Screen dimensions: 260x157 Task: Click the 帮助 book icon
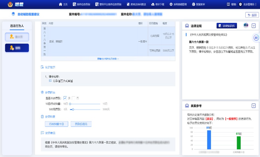[x=229, y=4]
